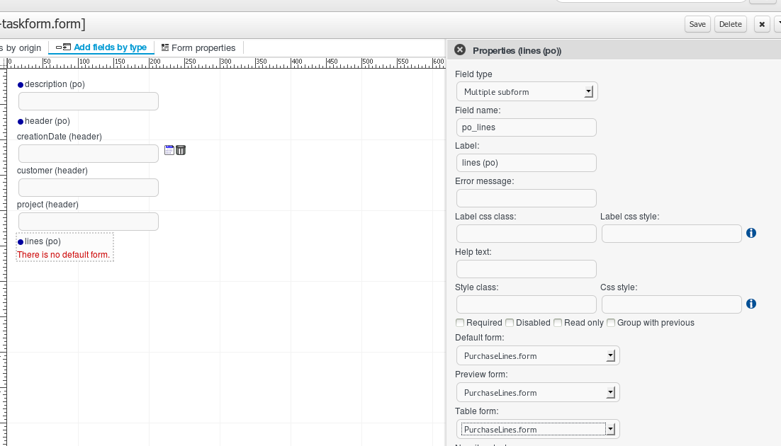Open the info tooltip beside Css style
781x446 pixels.
pos(751,303)
